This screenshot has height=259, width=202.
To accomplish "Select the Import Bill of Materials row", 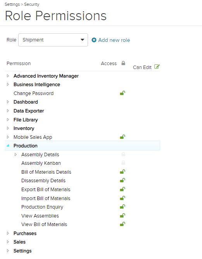I will pyautogui.click(x=82, y=198).
